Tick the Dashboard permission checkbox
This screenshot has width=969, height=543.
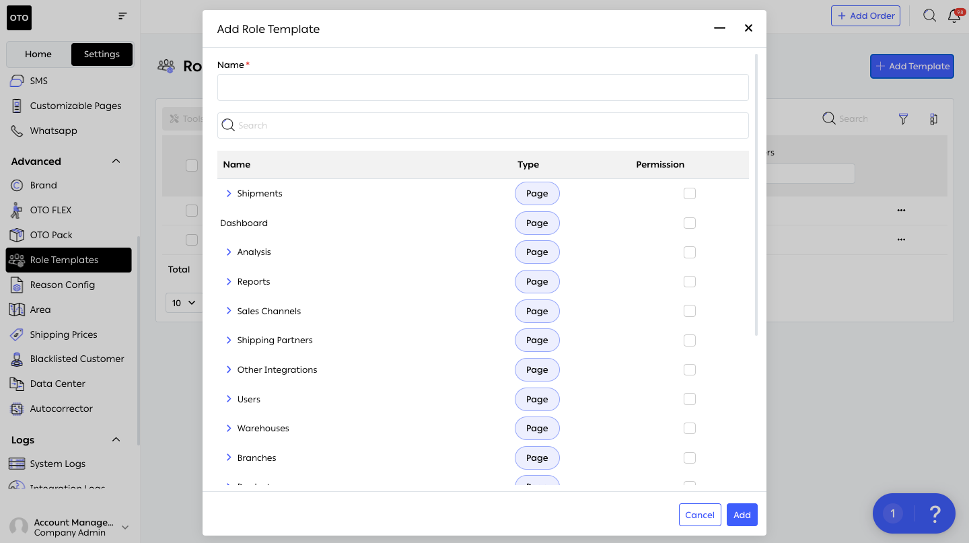pyautogui.click(x=689, y=223)
